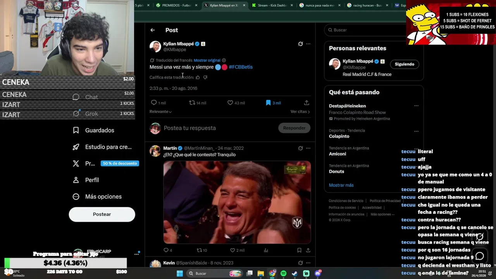
Task: Open more options for Colapinto trend
Action: pos(416,131)
